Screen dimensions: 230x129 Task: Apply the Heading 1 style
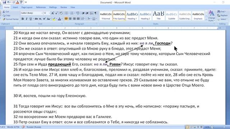click(132, 16)
